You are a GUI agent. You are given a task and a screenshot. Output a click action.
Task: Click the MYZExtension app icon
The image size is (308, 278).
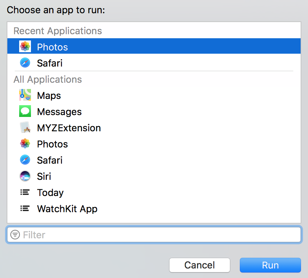pos(25,128)
